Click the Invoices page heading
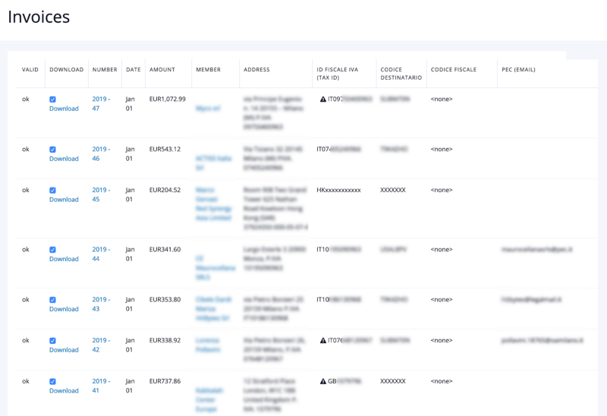The width and height of the screenshot is (607, 416). tap(39, 17)
